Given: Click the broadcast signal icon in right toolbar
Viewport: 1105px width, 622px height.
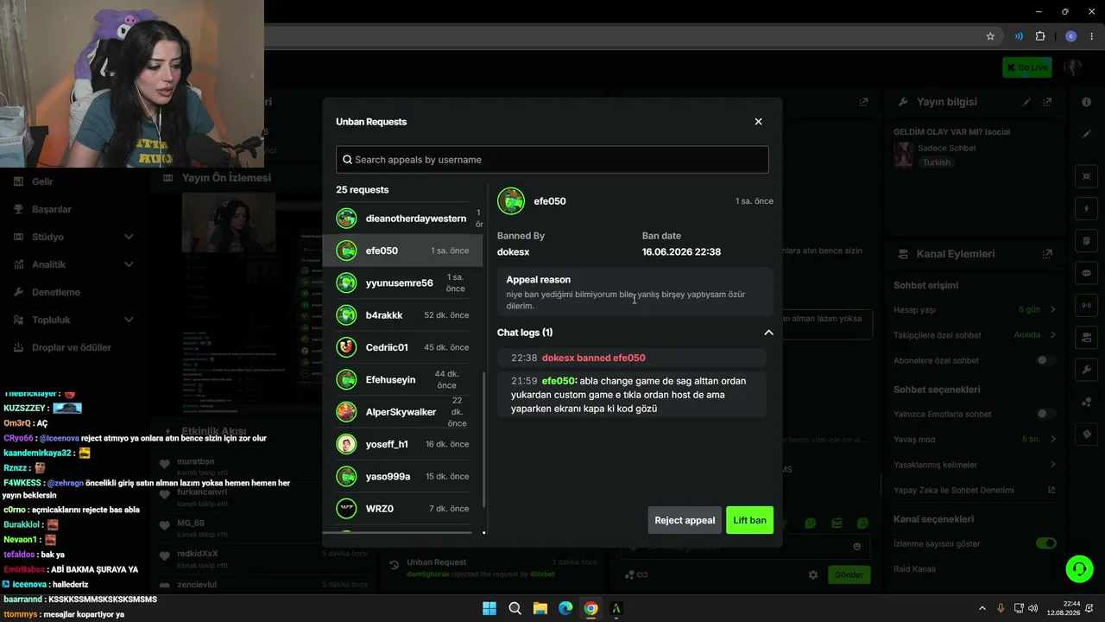Looking at the screenshot, I should click(1086, 305).
